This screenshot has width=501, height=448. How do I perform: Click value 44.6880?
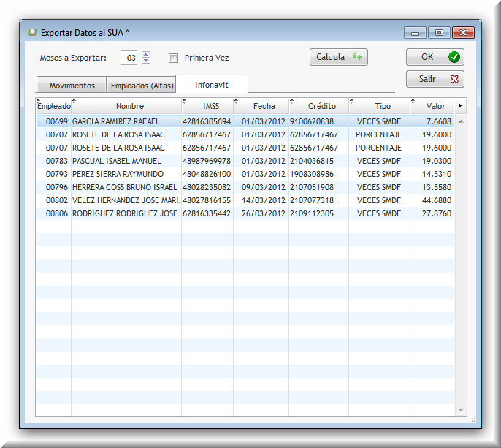437,200
